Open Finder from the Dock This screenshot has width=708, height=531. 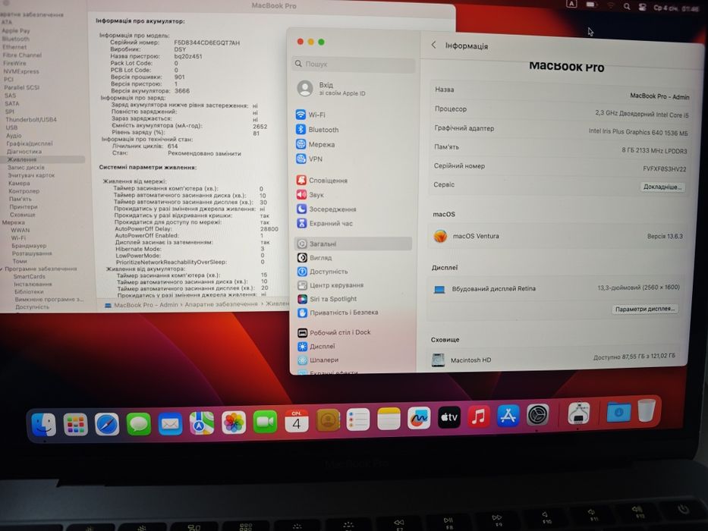[44, 425]
